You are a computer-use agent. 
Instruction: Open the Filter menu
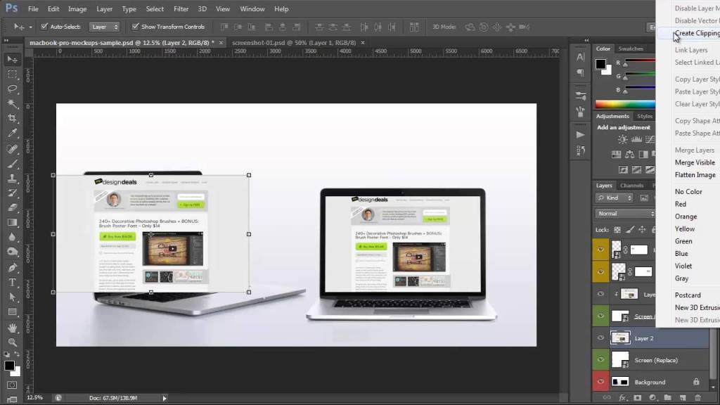[181, 9]
